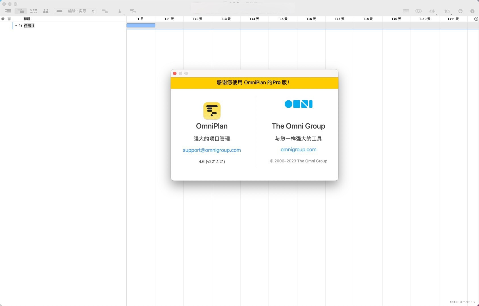Click the T+11 天 timeline header

click(453, 19)
